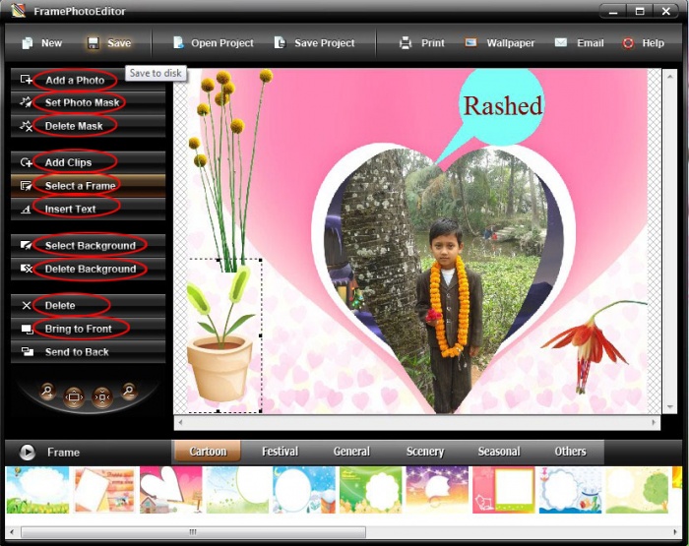This screenshot has width=689, height=546.
Task: Select the green flower-shaped frame thumbnail
Action: (371, 490)
